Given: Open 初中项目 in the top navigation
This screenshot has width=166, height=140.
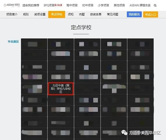Looking at the screenshot, I should pos(88,5).
